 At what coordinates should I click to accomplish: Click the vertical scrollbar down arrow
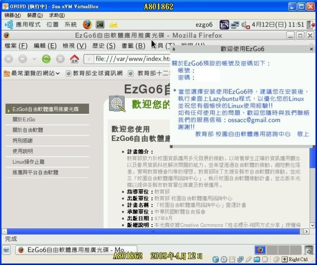pyautogui.click(x=312, y=225)
